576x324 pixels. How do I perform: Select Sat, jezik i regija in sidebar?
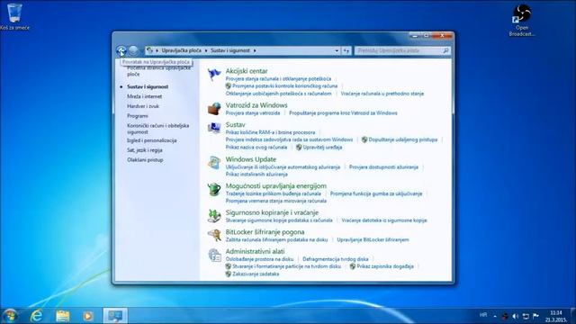145,150
